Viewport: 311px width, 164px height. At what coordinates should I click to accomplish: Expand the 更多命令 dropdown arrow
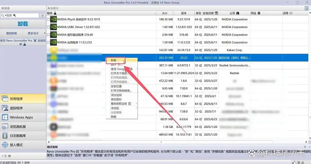pyautogui.click(x=45, y=33)
